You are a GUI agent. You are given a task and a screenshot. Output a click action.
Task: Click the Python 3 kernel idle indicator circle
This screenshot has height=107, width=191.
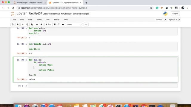click(179, 20)
